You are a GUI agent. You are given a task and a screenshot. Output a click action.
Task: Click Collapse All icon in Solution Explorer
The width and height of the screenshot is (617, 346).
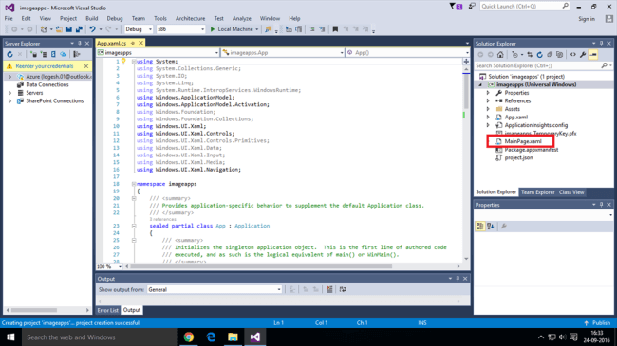[550, 55]
